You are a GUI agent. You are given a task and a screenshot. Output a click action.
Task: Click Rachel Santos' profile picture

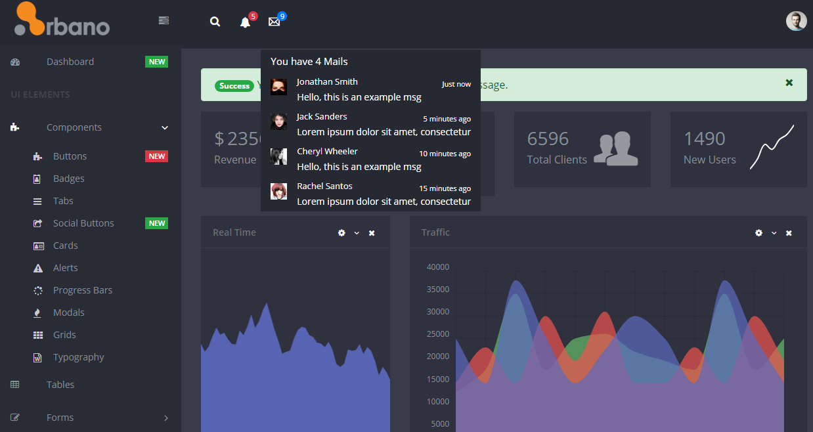tap(278, 191)
